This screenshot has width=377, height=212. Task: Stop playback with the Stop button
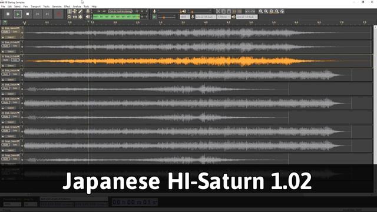[28, 14]
